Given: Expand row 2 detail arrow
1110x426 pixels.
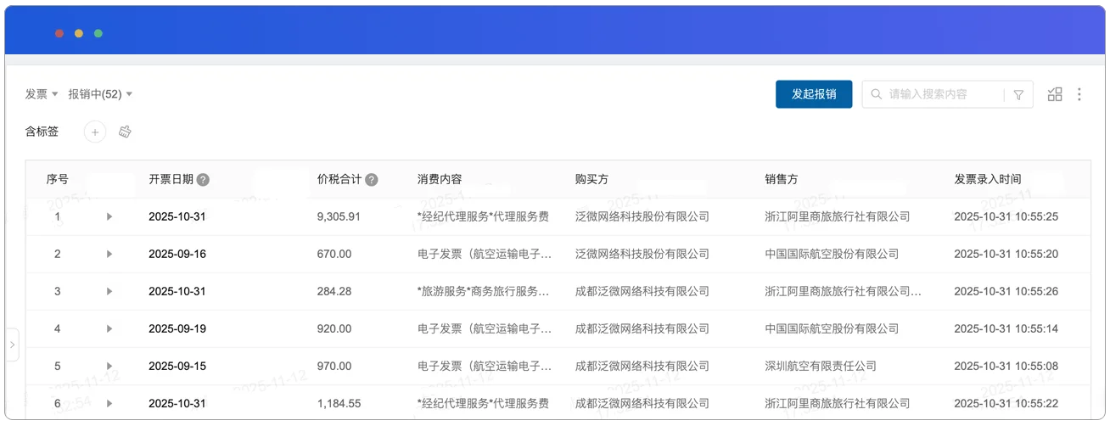Looking at the screenshot, I should tap(109, 254).
